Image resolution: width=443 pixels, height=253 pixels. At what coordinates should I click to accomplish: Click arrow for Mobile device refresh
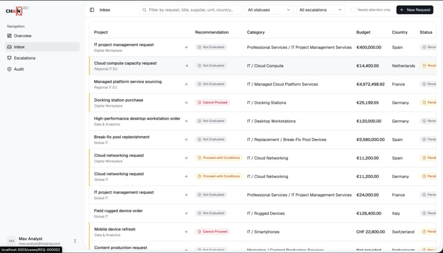186,232
